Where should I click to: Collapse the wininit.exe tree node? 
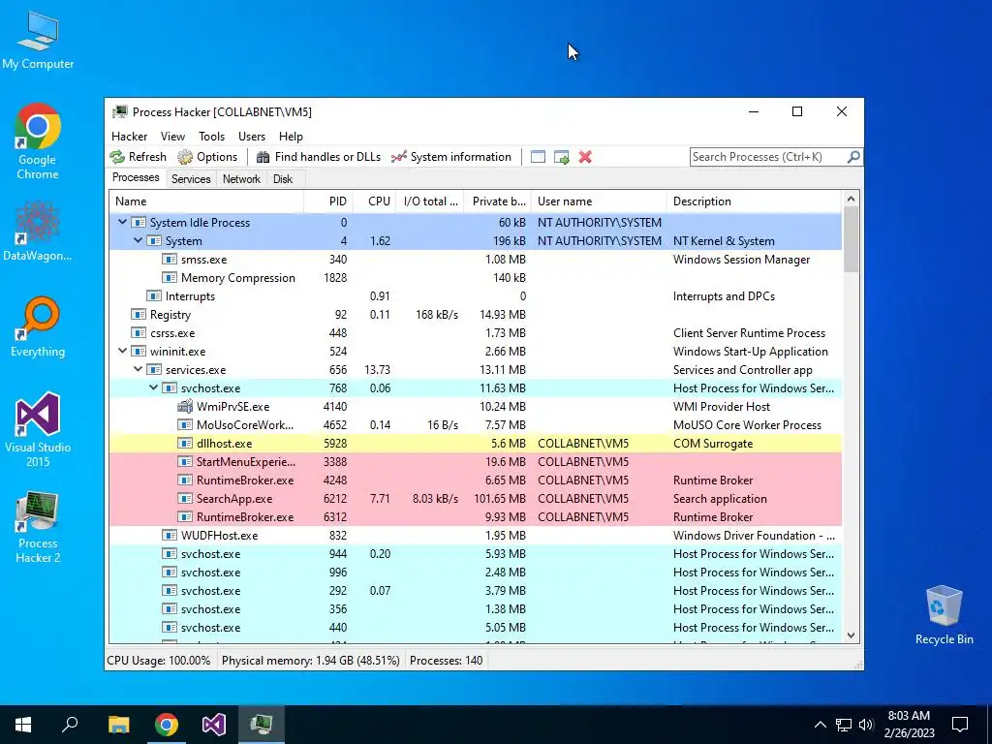(x=123, y=351)
